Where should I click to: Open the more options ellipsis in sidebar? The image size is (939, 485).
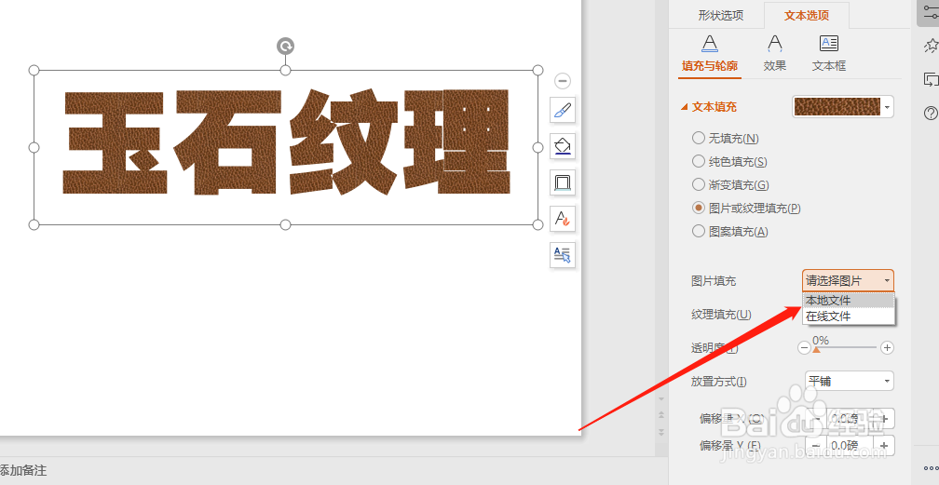(x=931, y=469)
